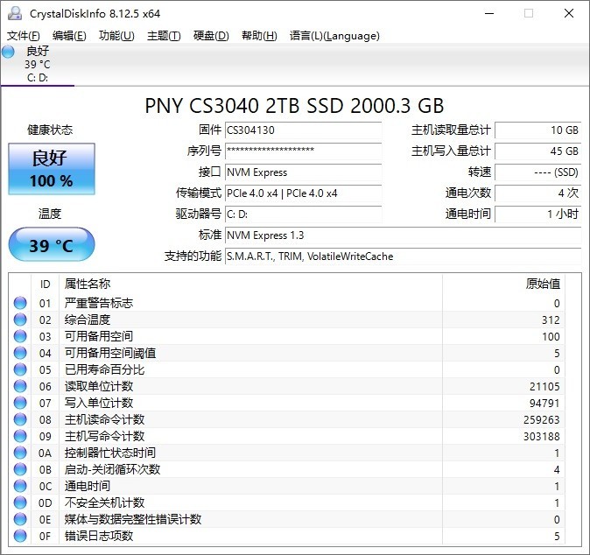This screenshot has width=590, height=555.
Task: Click raw value 259263 of 主机读命令计数
Action: (x=542, y=419)
